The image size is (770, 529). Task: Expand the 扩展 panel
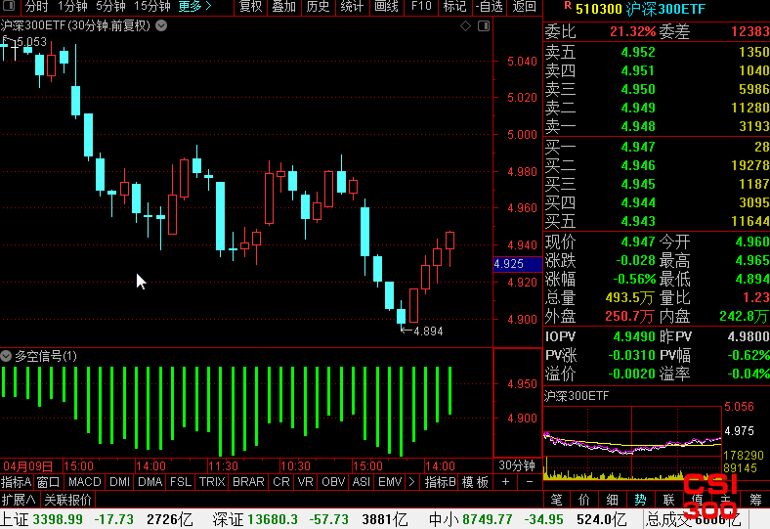click(x=20, y=500)
